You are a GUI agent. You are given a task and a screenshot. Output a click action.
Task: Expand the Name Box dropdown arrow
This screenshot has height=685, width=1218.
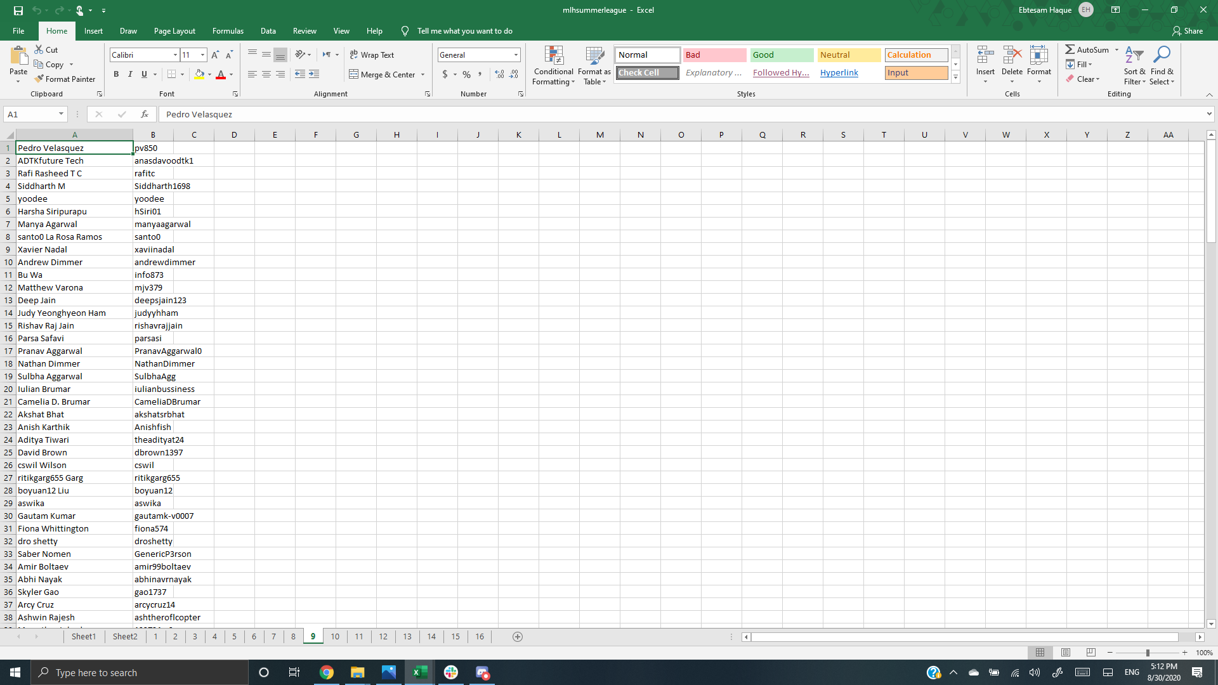[61, 114]
